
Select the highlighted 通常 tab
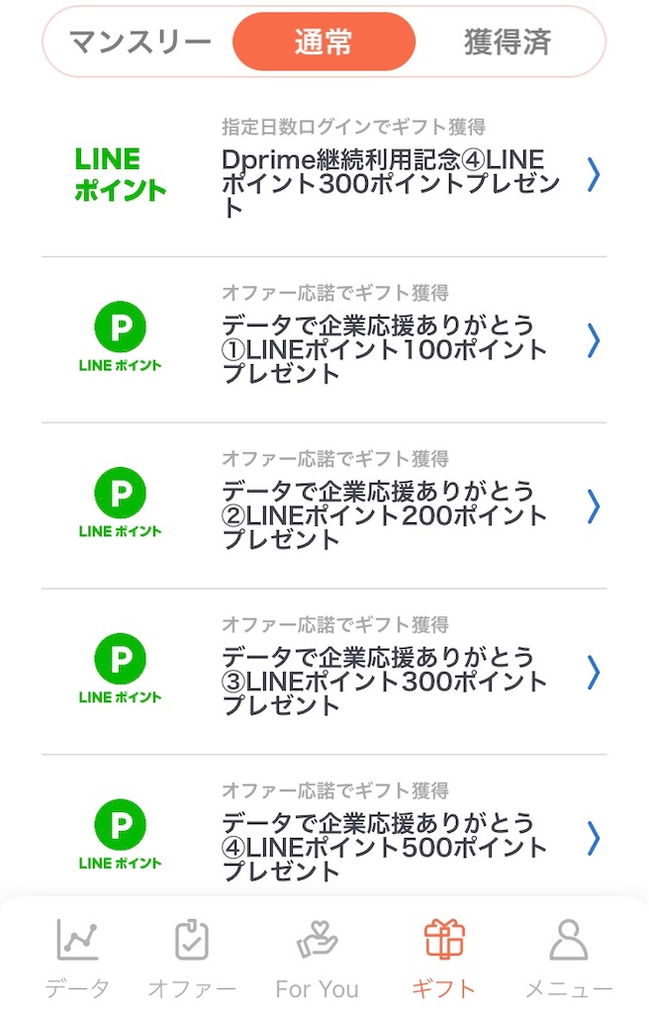pyautogui.click(x=323, y=42)
